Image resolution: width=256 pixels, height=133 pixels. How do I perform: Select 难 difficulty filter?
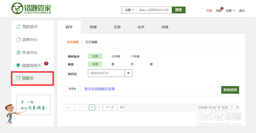[151, 64]
